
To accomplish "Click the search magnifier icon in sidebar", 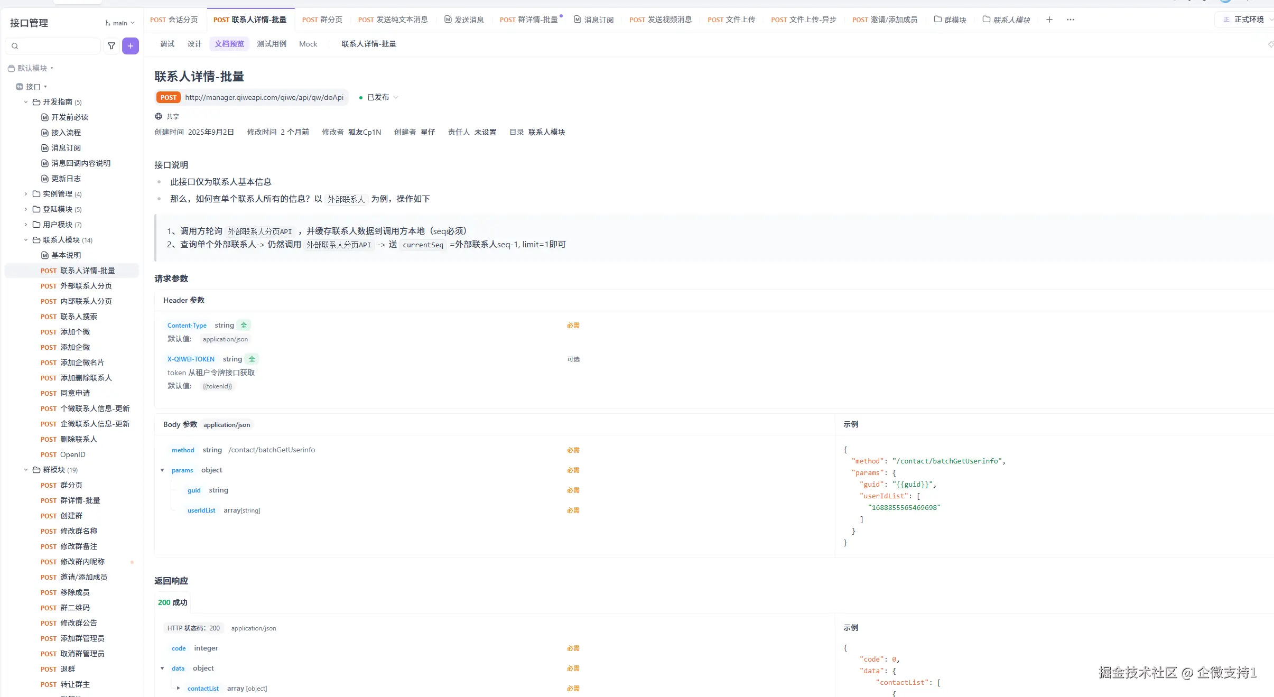I will 15,46.
